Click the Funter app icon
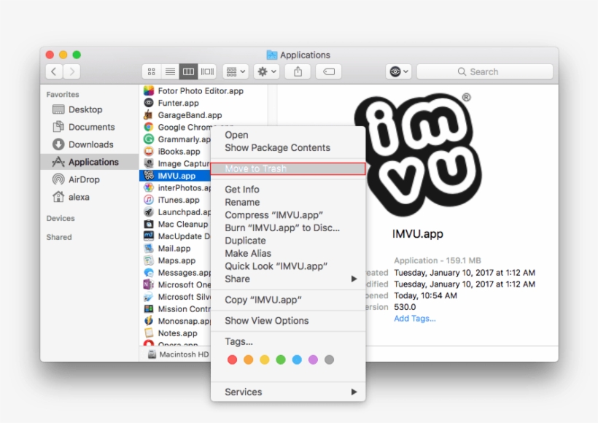598x423 pixels. 149,103
